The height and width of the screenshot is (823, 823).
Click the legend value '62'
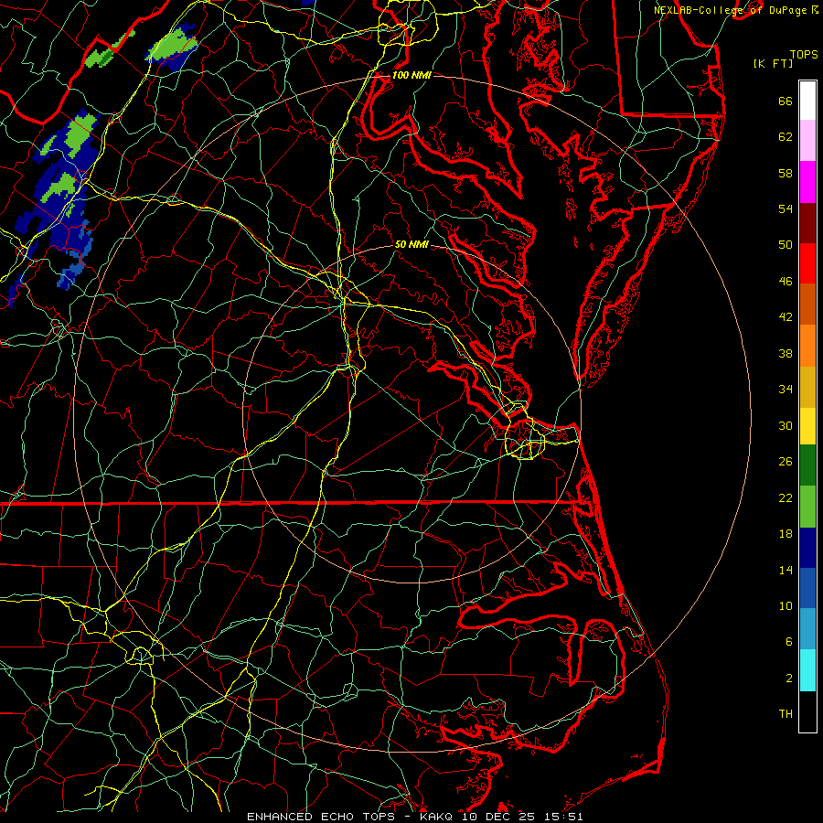pyautogui.click(x=786, y=137)
